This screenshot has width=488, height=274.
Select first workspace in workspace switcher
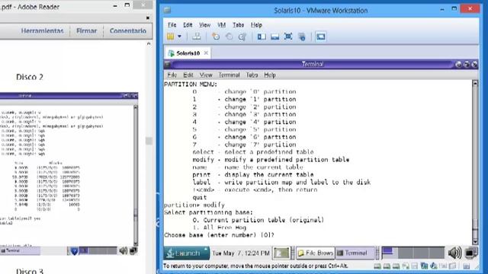pyautogui.click(x=389, y=253)
